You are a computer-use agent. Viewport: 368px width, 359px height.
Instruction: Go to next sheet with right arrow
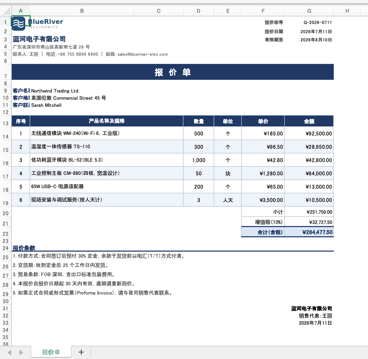pyautogui.click(x=21, y=352)
